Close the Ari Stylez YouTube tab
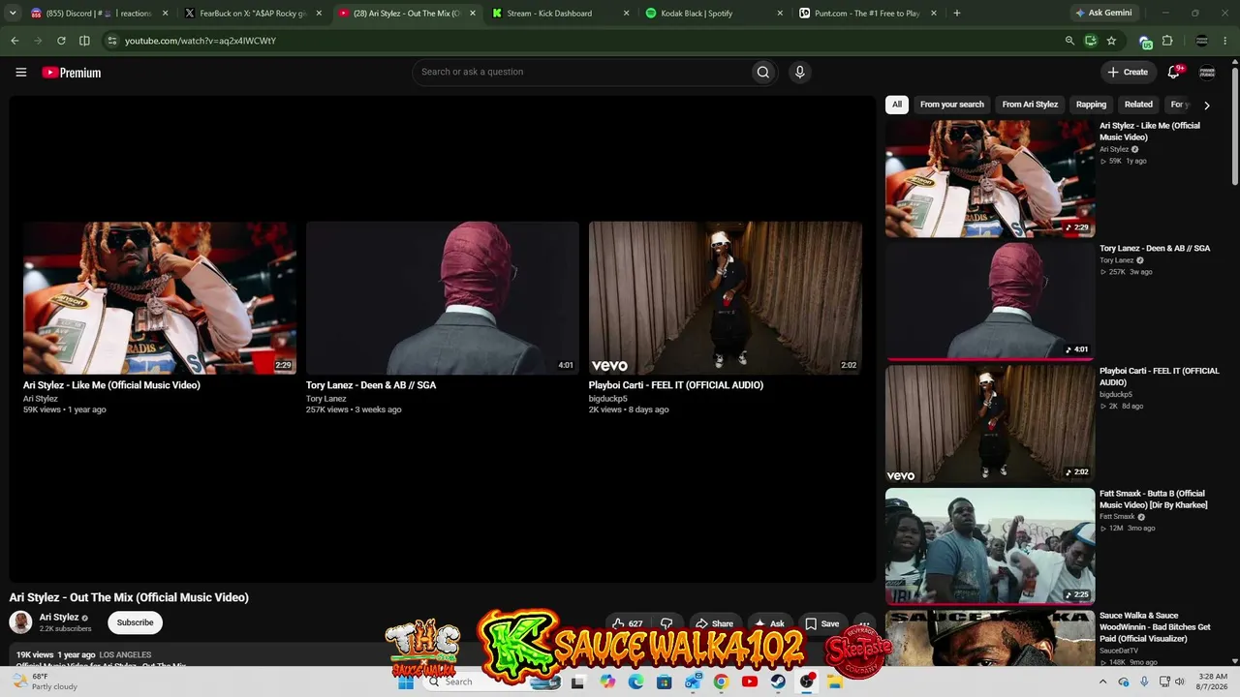Image resolution: width=1240 pixels, height=697 pixels. (x=473, y=14)
